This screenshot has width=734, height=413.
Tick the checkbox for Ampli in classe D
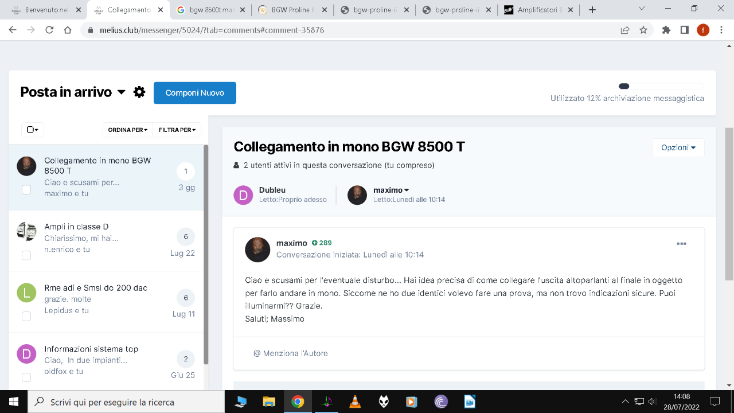pos(26,255)
